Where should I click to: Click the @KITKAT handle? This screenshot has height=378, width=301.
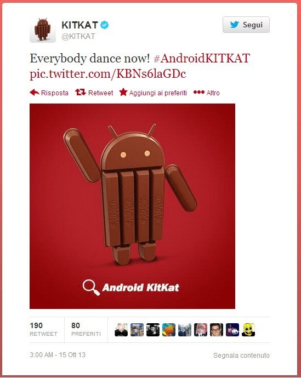78,36
